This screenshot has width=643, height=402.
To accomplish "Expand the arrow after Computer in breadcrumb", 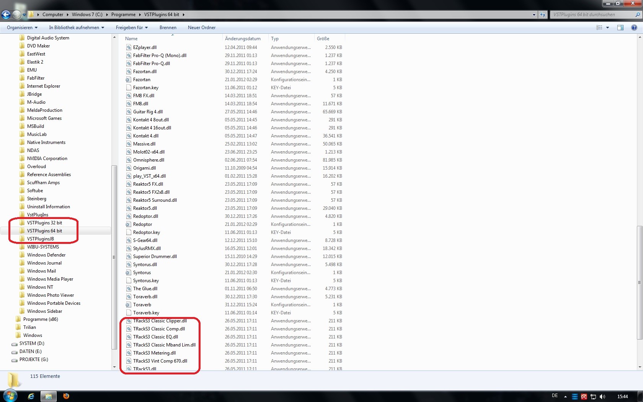I will point(67,15).
